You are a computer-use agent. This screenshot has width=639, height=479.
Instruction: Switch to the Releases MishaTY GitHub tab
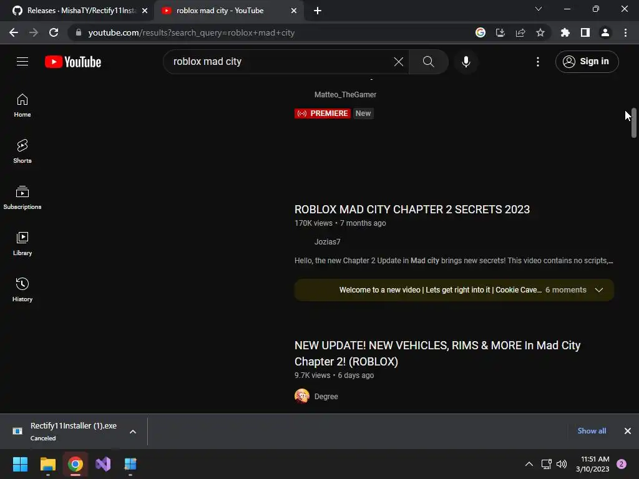coord(76,11)
